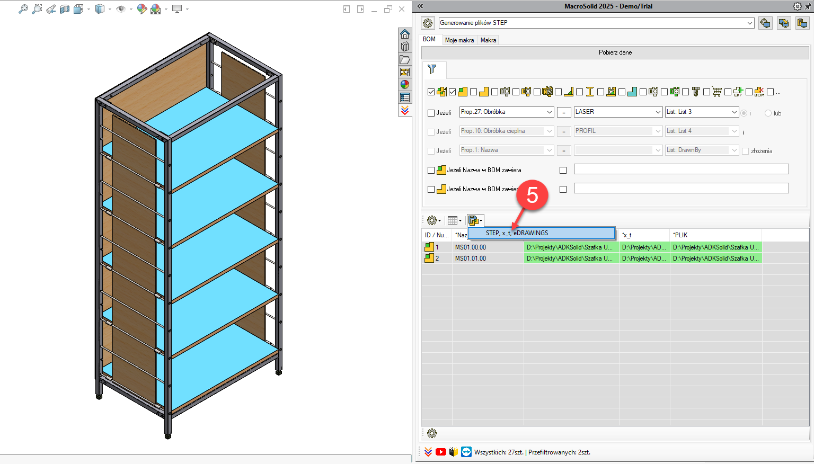Open the File Explorer folder tab
Image resolution: width=814 pixels, height=464 pixels.
tap(405, 59)
